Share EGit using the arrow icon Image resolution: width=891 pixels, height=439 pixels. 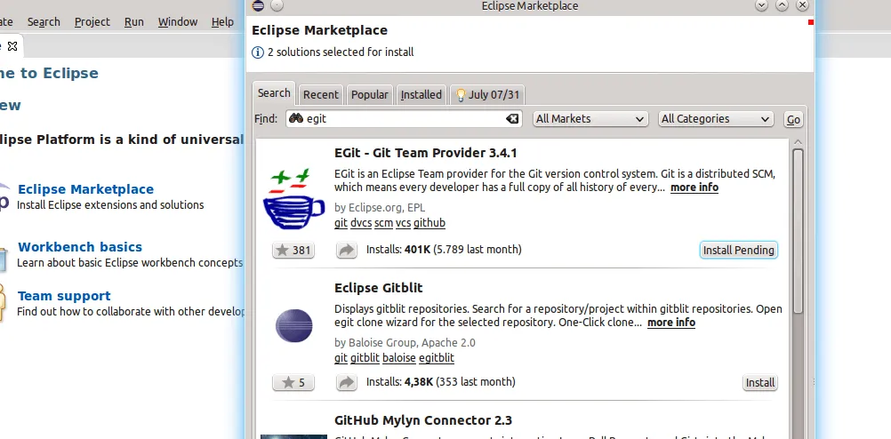346,251
